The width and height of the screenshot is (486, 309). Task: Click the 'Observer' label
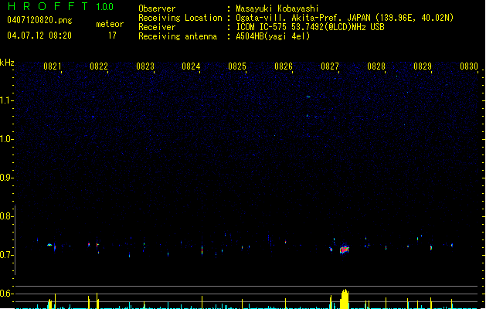[157, 8]
